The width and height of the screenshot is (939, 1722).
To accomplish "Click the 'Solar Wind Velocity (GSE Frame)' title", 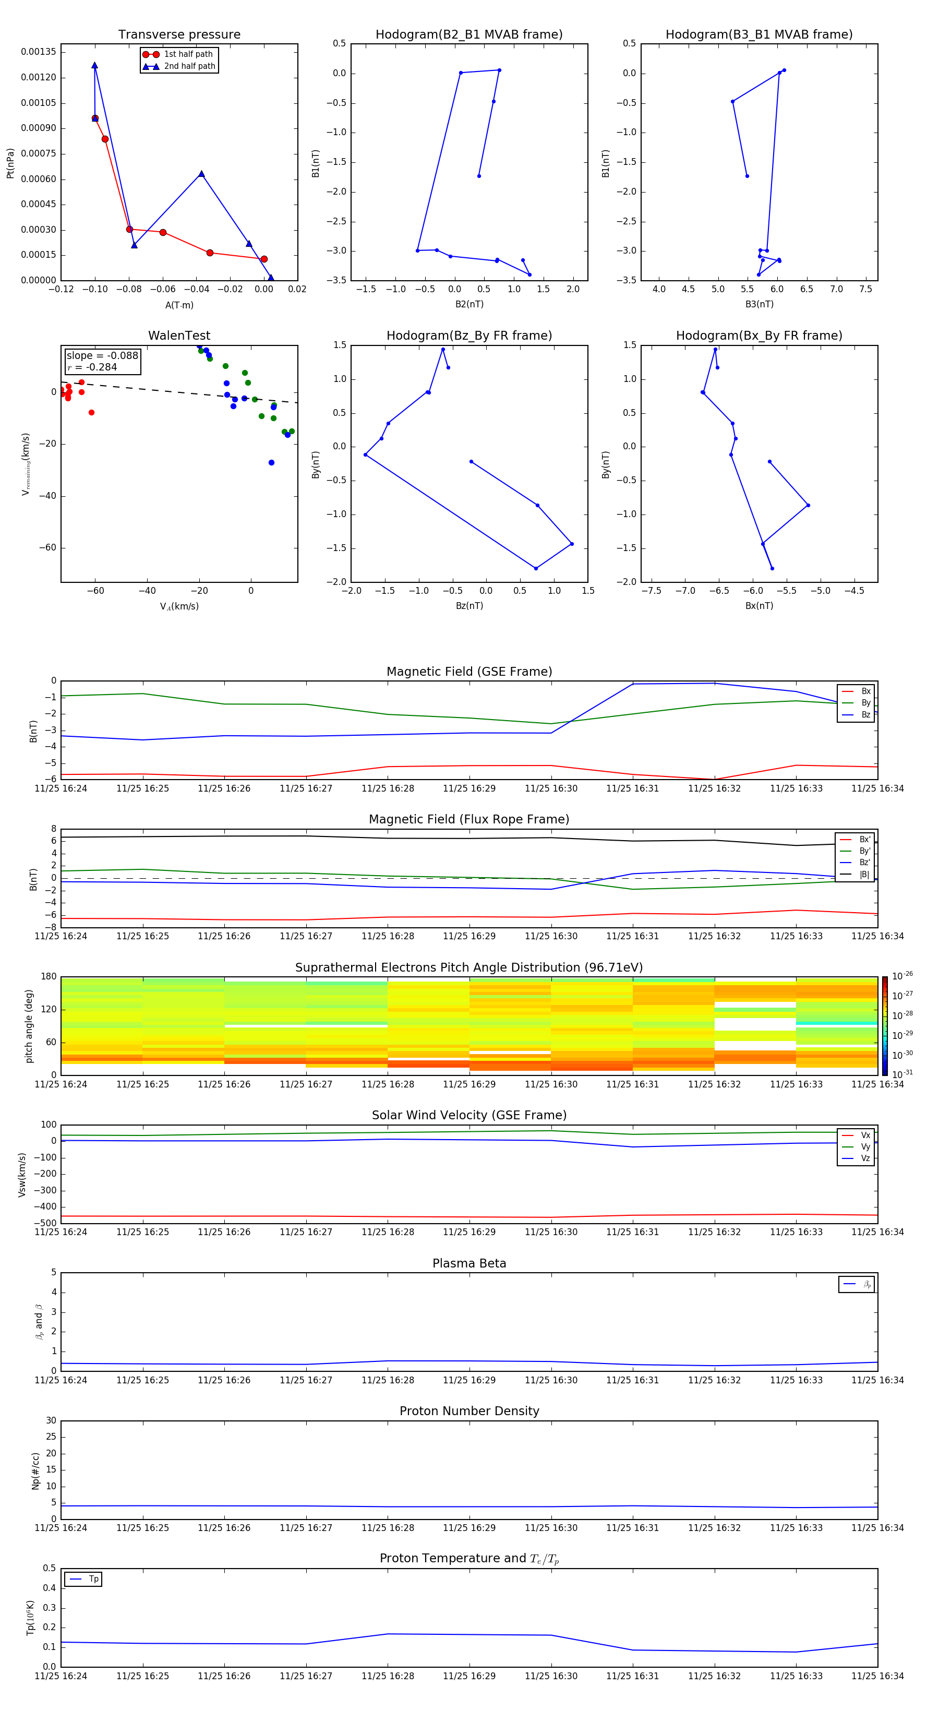I will [x=469, y=1115].
